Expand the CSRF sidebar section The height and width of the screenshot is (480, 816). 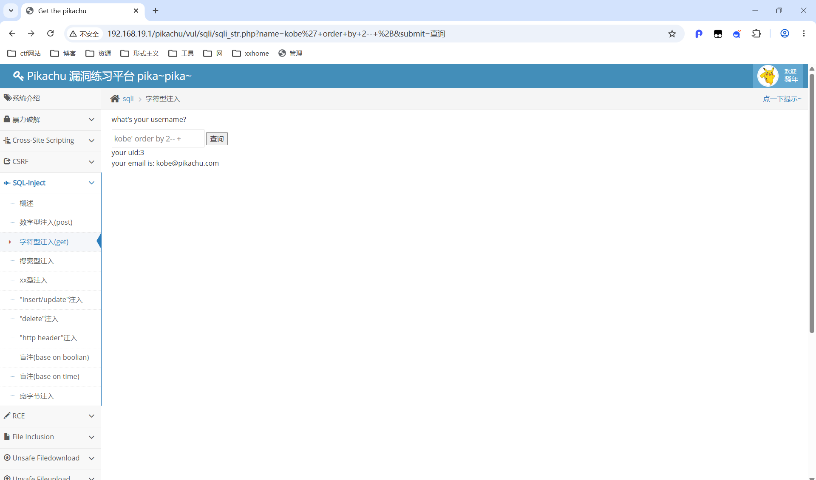[50, 161]
